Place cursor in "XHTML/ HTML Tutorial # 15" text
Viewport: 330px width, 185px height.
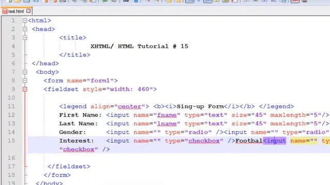point(139,46)
